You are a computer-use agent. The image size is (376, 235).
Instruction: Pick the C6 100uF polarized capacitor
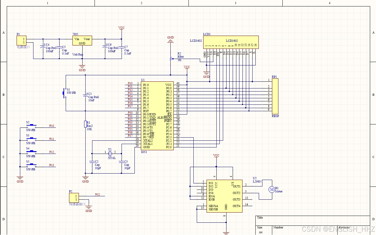tap(105, 47)
